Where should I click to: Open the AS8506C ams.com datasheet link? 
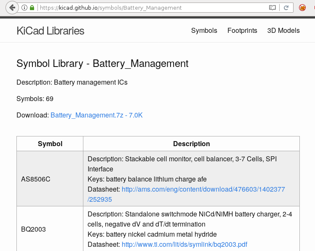pos(186,194)
